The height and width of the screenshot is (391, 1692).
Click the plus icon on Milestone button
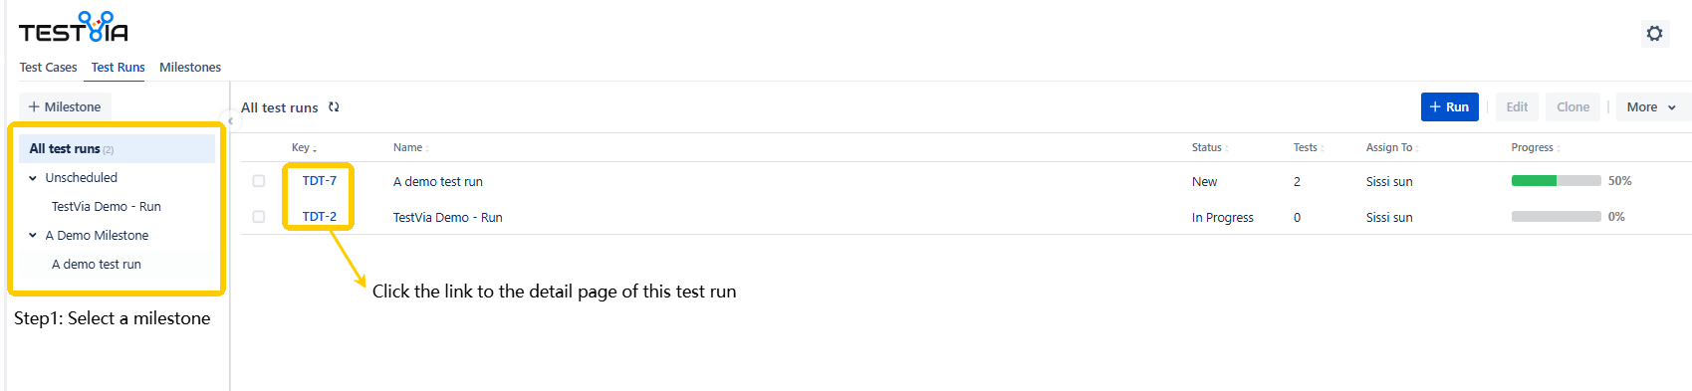(x=34, y=106)
